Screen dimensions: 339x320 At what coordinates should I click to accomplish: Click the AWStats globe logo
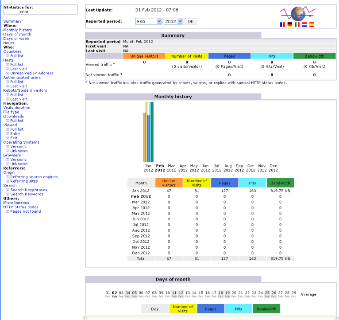298,14
